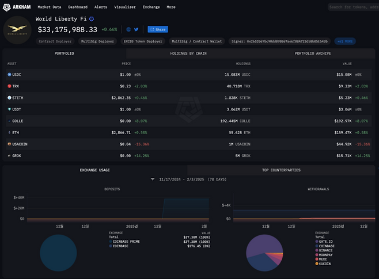379x279 pixels.
Task: Open Visualizer from the top navigation
Action: click(125, 7)
